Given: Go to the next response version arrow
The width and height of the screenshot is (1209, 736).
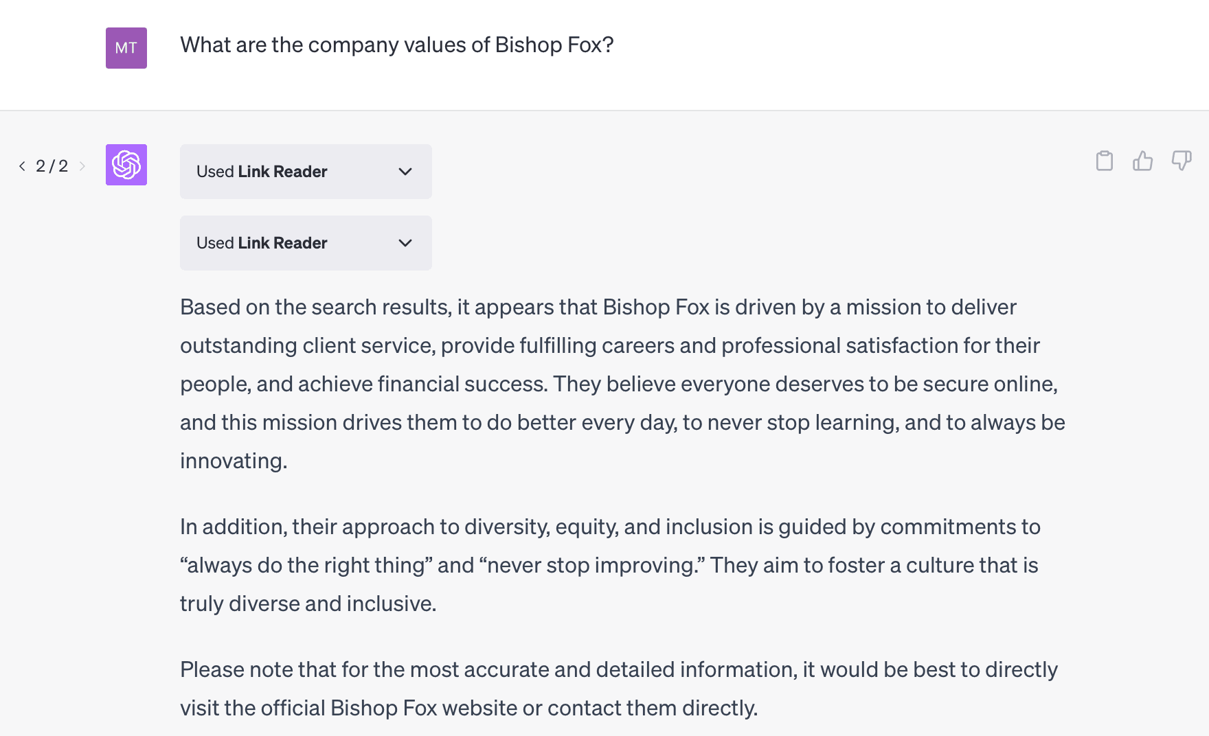Looking at the screenshot, I should click(82, 166).
